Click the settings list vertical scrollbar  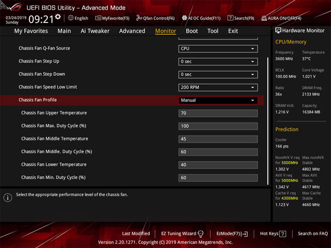[268, 121]
